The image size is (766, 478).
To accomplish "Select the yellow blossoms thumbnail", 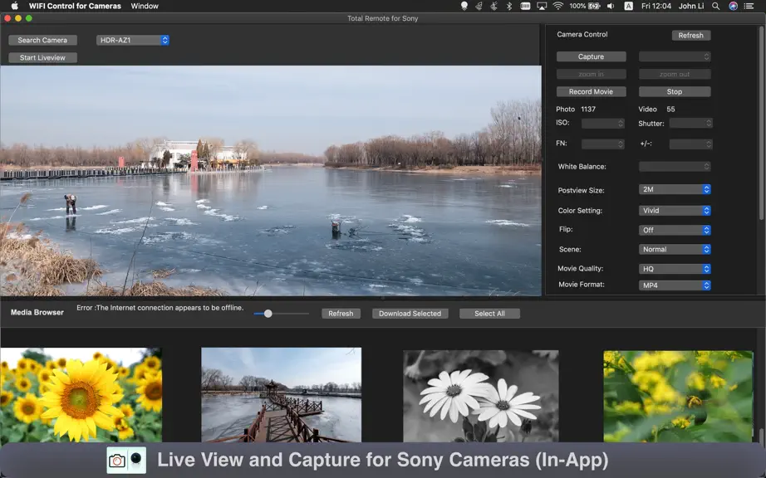I will coord(679,396).
